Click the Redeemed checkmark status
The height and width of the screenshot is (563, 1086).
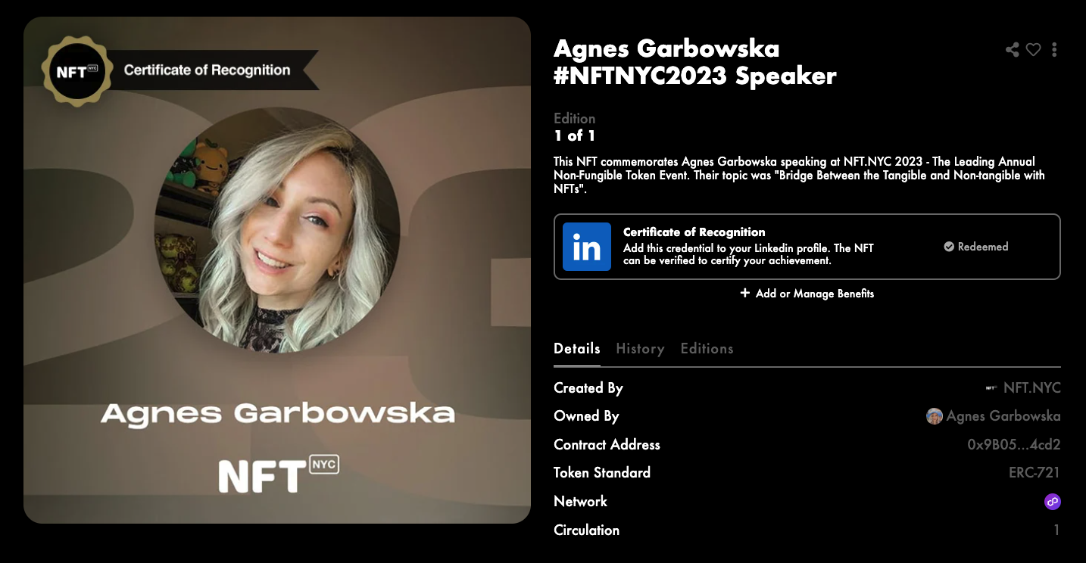point(976,247)
